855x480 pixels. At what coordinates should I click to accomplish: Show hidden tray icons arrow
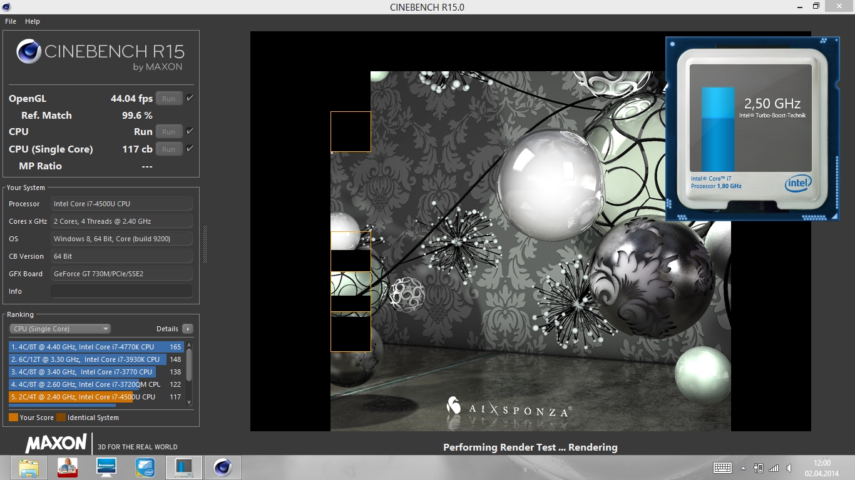[743, 468]
